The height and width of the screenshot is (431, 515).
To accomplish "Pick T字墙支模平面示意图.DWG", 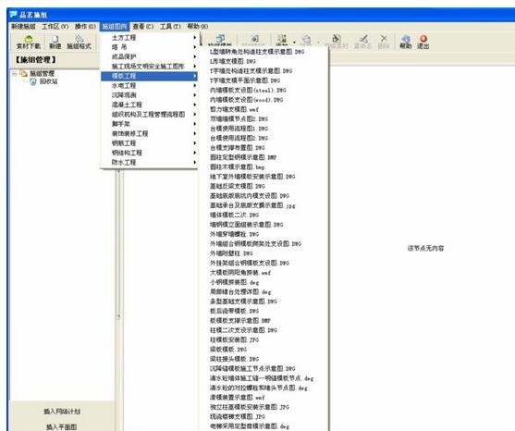I will pos(245,80).
